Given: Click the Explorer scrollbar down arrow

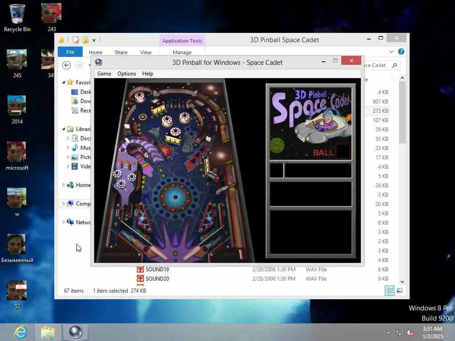Looking at the screenshot, I should (x=402, y=282).
